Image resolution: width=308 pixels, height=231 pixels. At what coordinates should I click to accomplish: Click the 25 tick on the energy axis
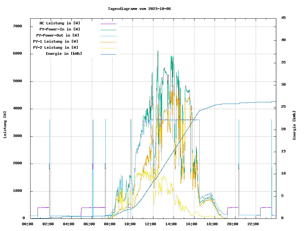(x=283, y=107)
